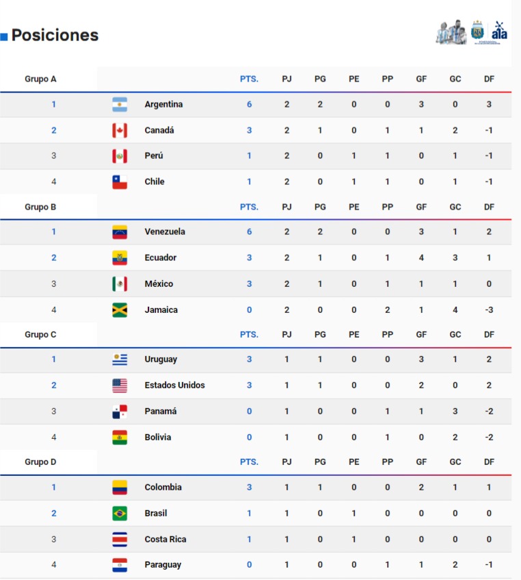Viewport: 521px width, 580px height.
Task: Open the ala windmill logo
Action: click(x=499, y=31)
